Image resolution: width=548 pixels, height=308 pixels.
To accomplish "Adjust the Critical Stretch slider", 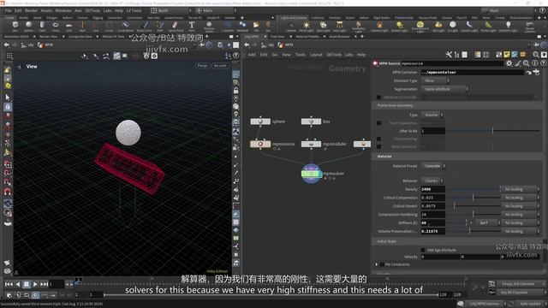I will click(474, 206).
